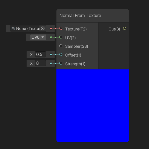Image resolution: width=149 pixels, height=149 pixels.
Task: Click the red dot connector for texture slot
Action: [51, 28]
